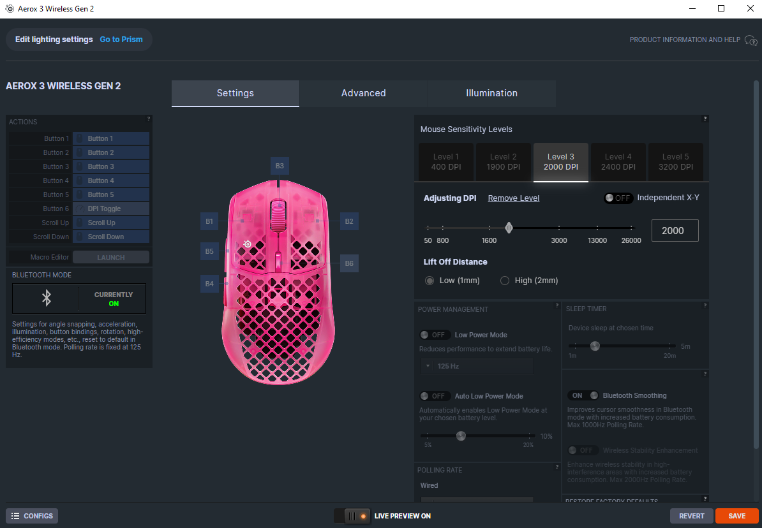
Task: Select Level 2 1900 DPI
Action: coord(504,162)
